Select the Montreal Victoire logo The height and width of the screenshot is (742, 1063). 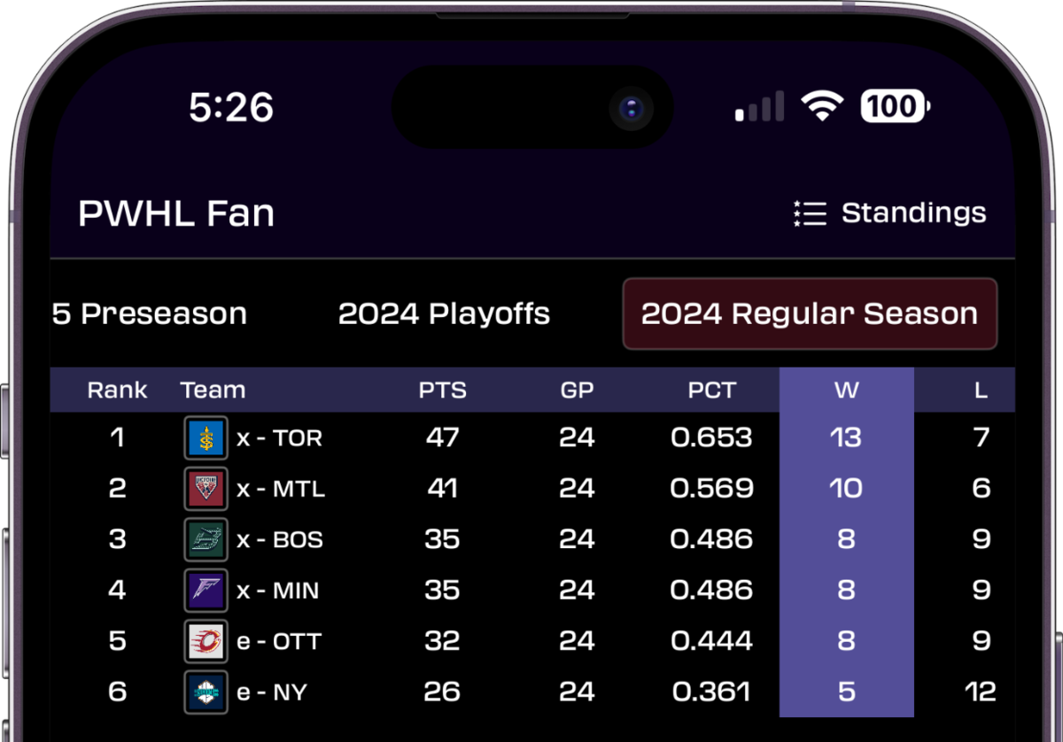coord(206,489)
